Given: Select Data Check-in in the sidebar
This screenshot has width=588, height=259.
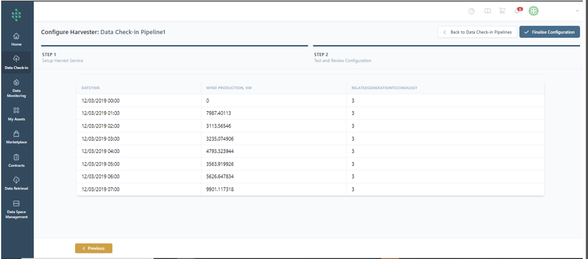Looking at the screenshot, I should point(16,62).
